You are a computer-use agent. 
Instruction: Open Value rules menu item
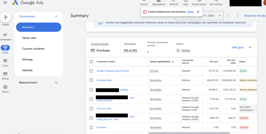(29, 38)
